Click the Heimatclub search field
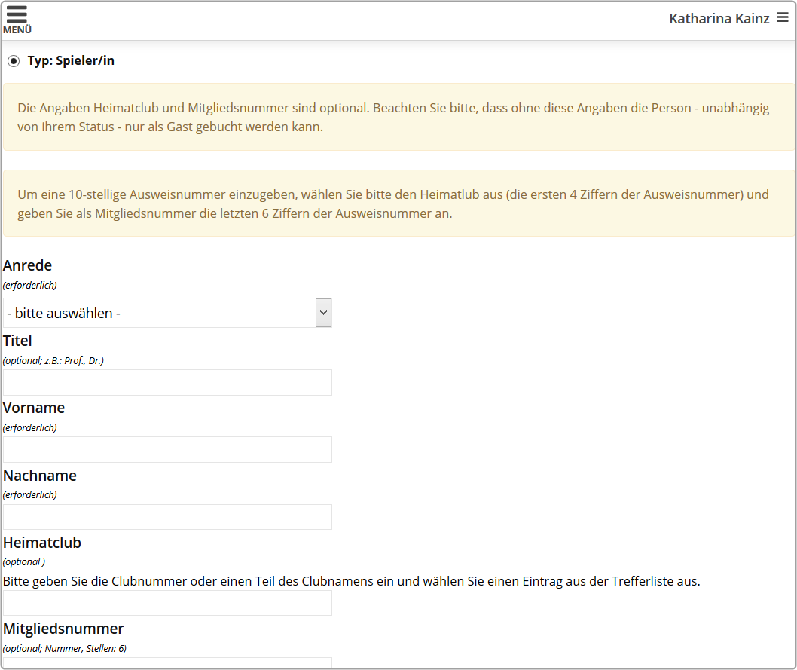The image size is (797, 670). 167,602
